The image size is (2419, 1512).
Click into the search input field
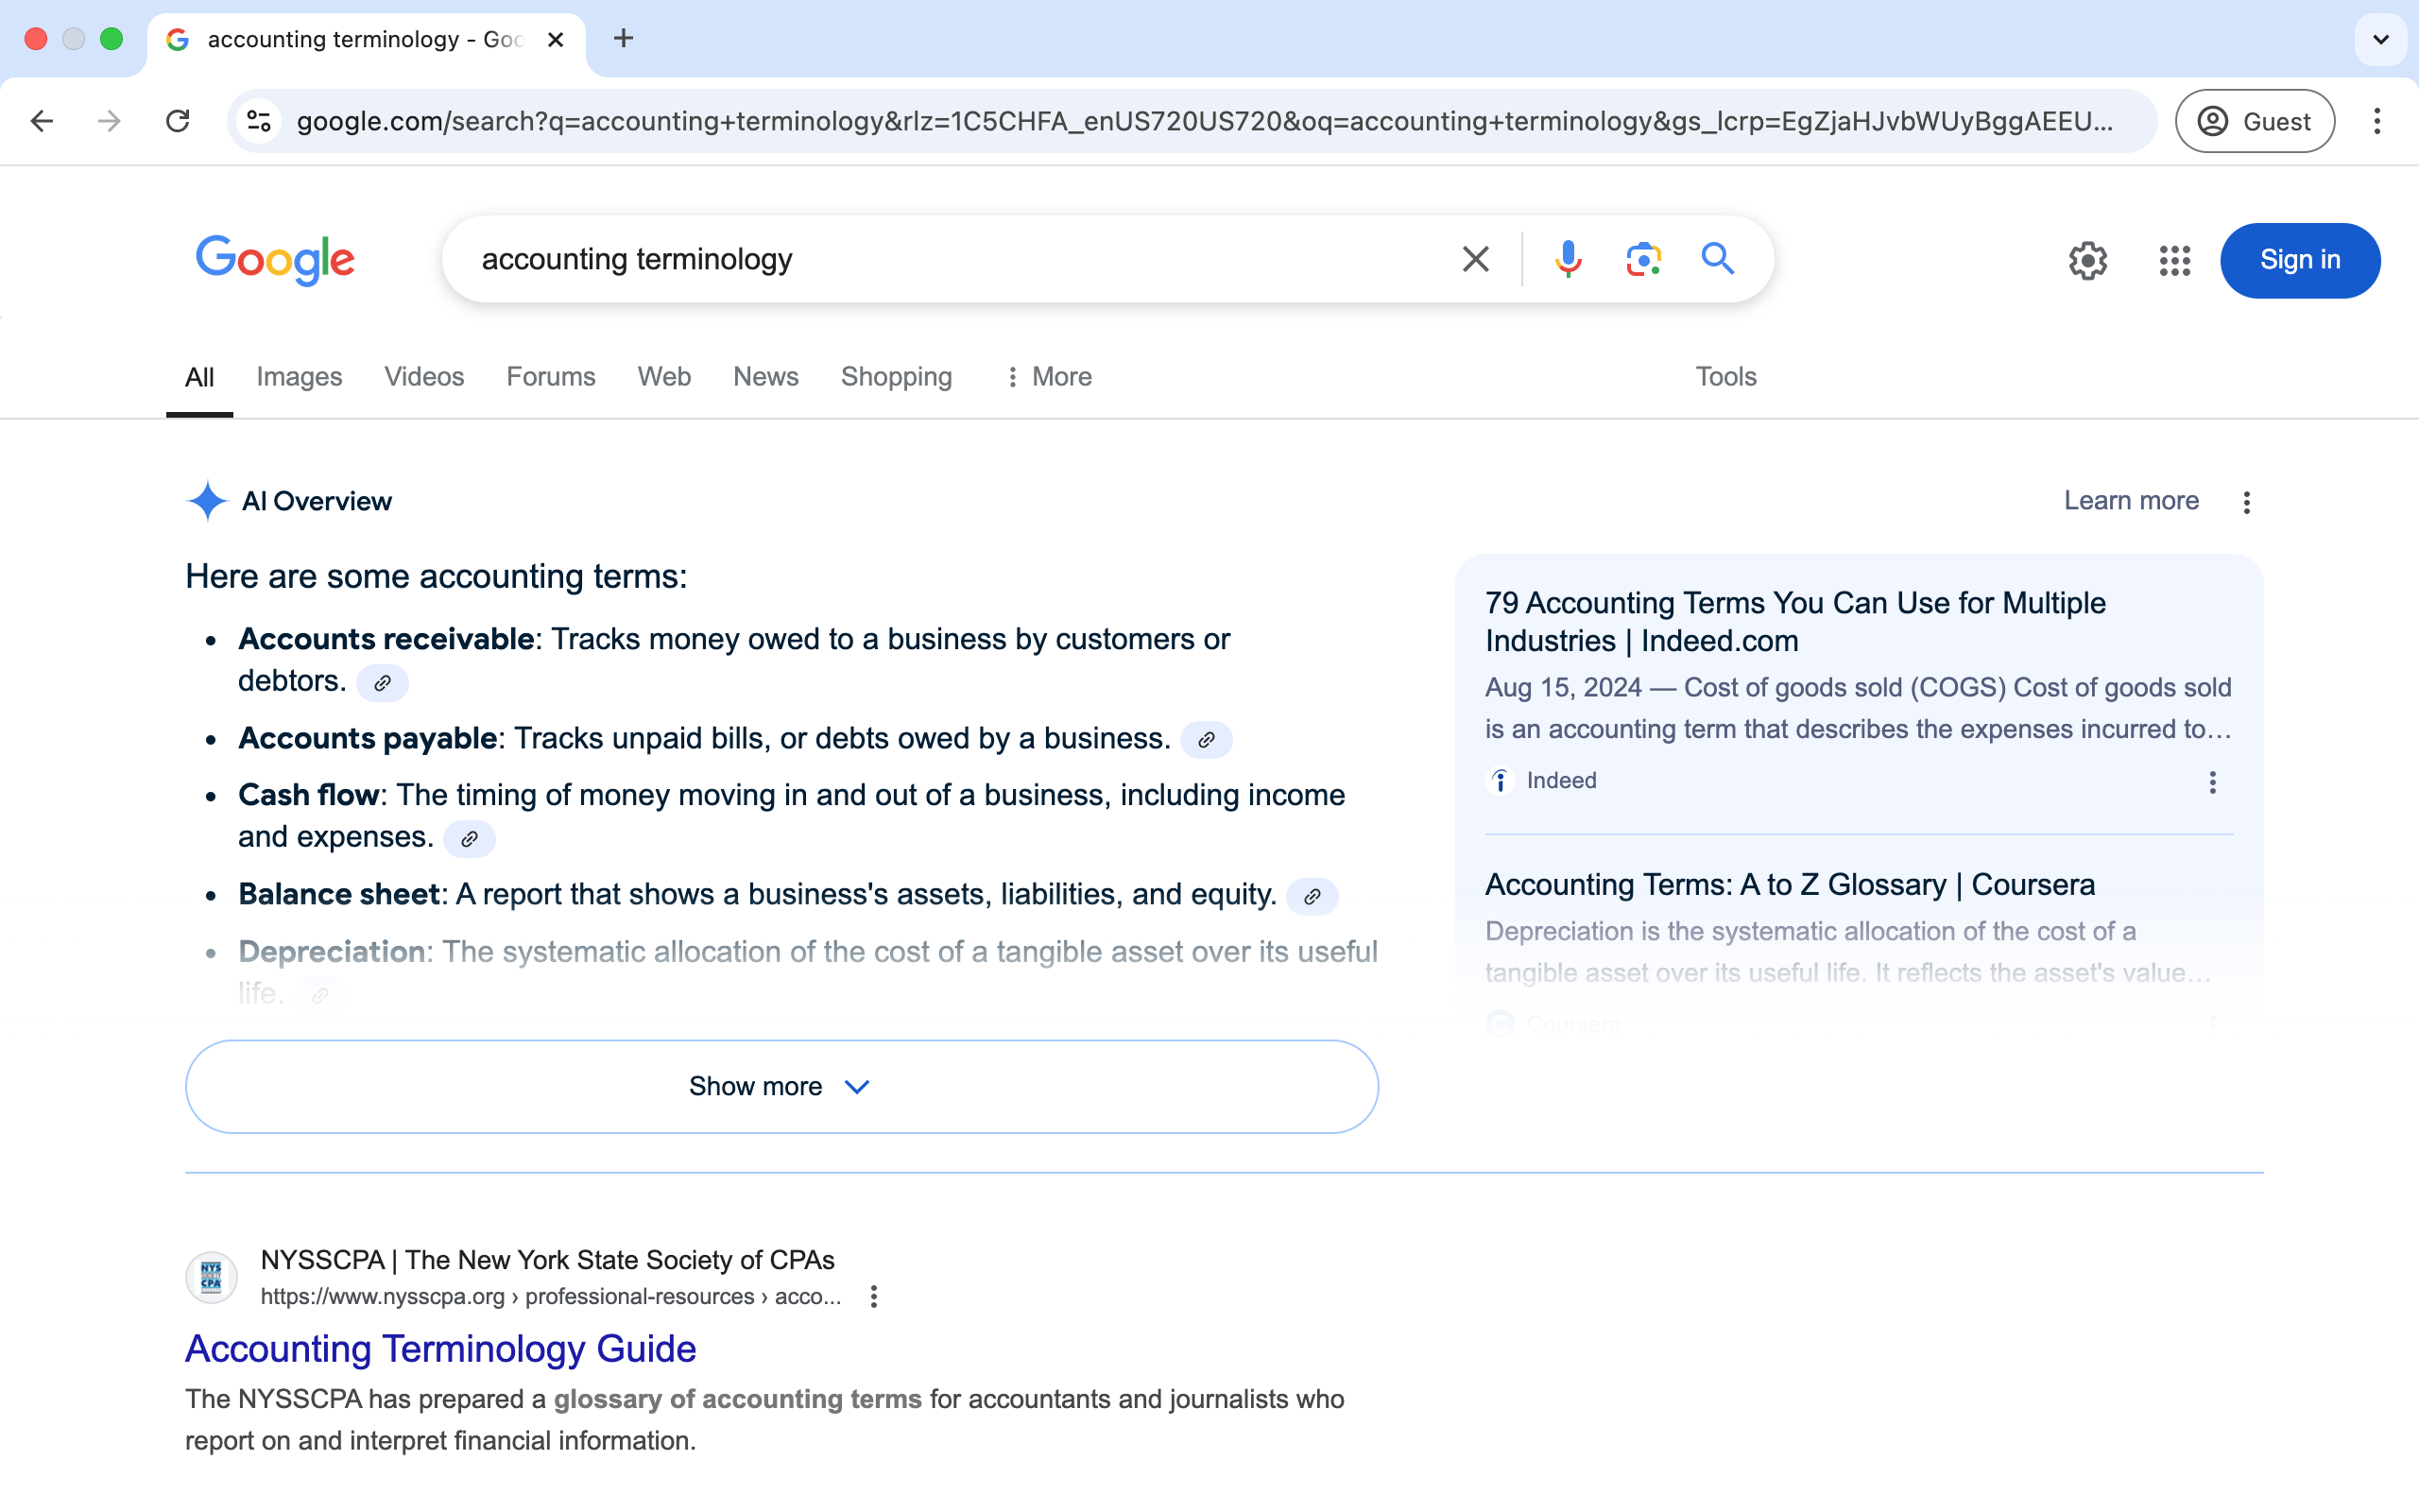950,259
